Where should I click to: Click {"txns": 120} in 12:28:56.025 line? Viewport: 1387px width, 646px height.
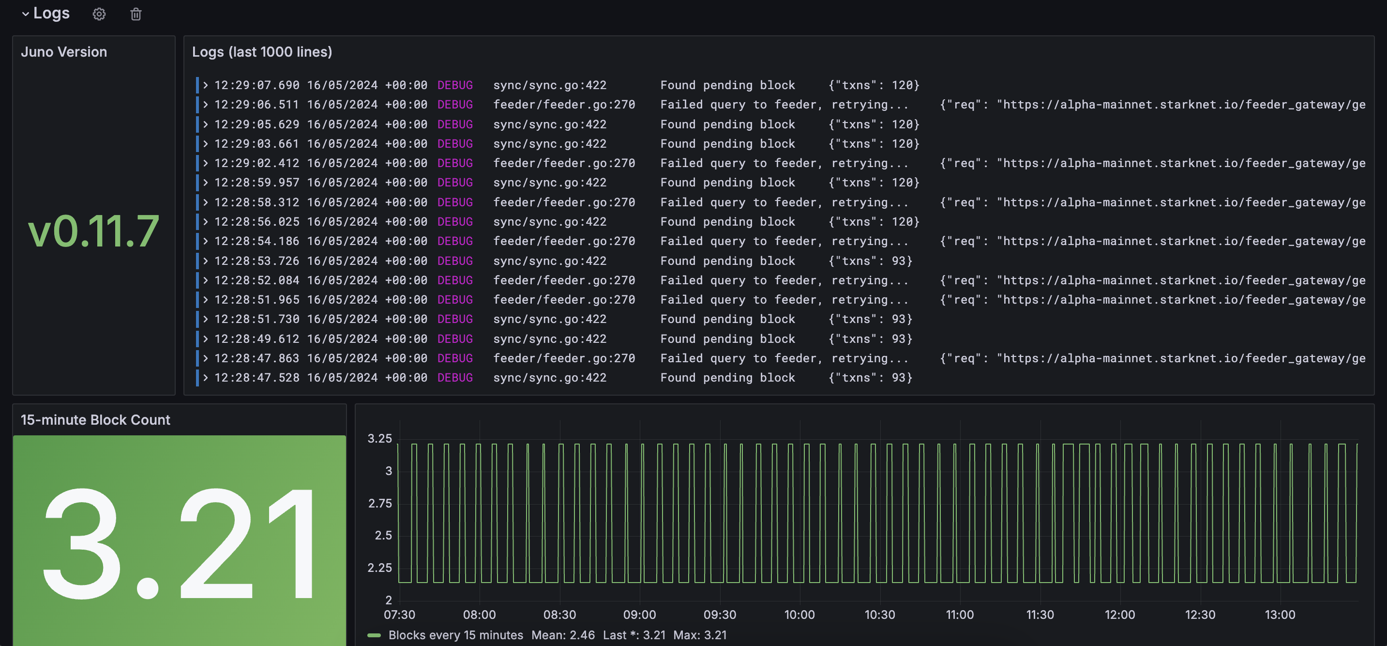[874, 221]
